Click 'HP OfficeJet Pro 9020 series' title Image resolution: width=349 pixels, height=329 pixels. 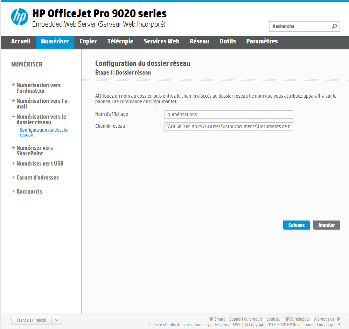click(99, 13)
